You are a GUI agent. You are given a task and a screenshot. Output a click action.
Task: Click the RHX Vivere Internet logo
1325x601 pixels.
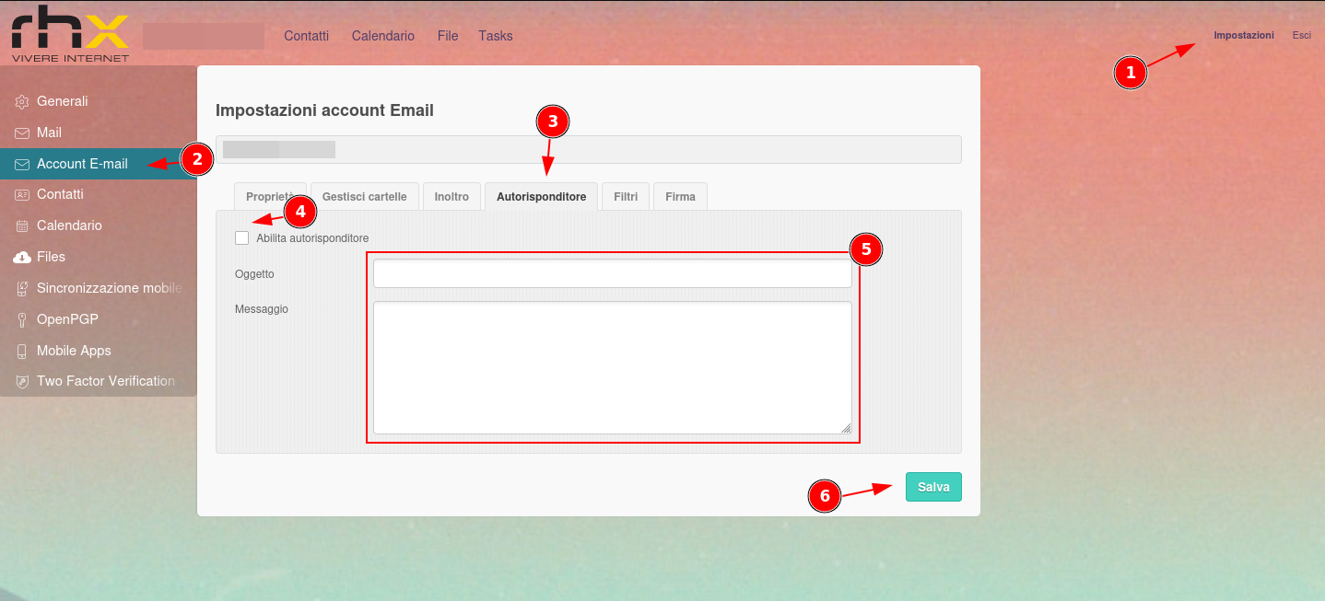pos(70,33)
